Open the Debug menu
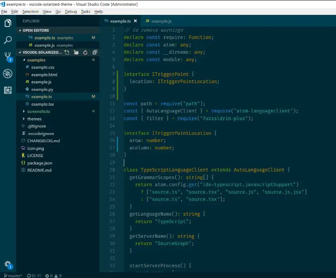 click(71, 12)
